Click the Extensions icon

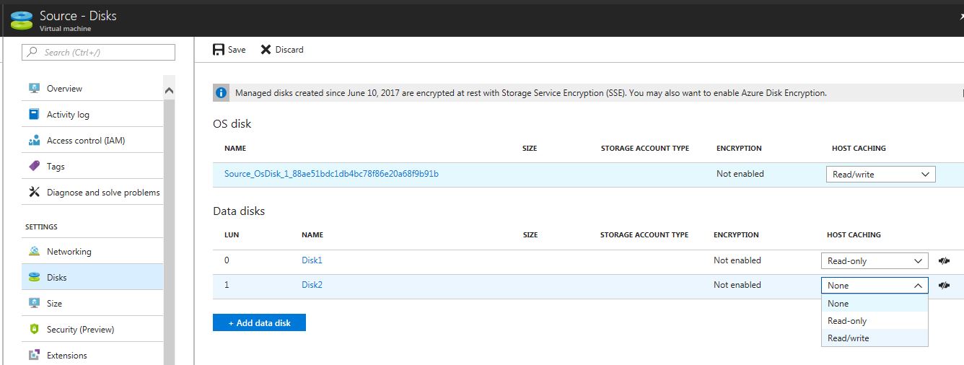tap(34, 356)
